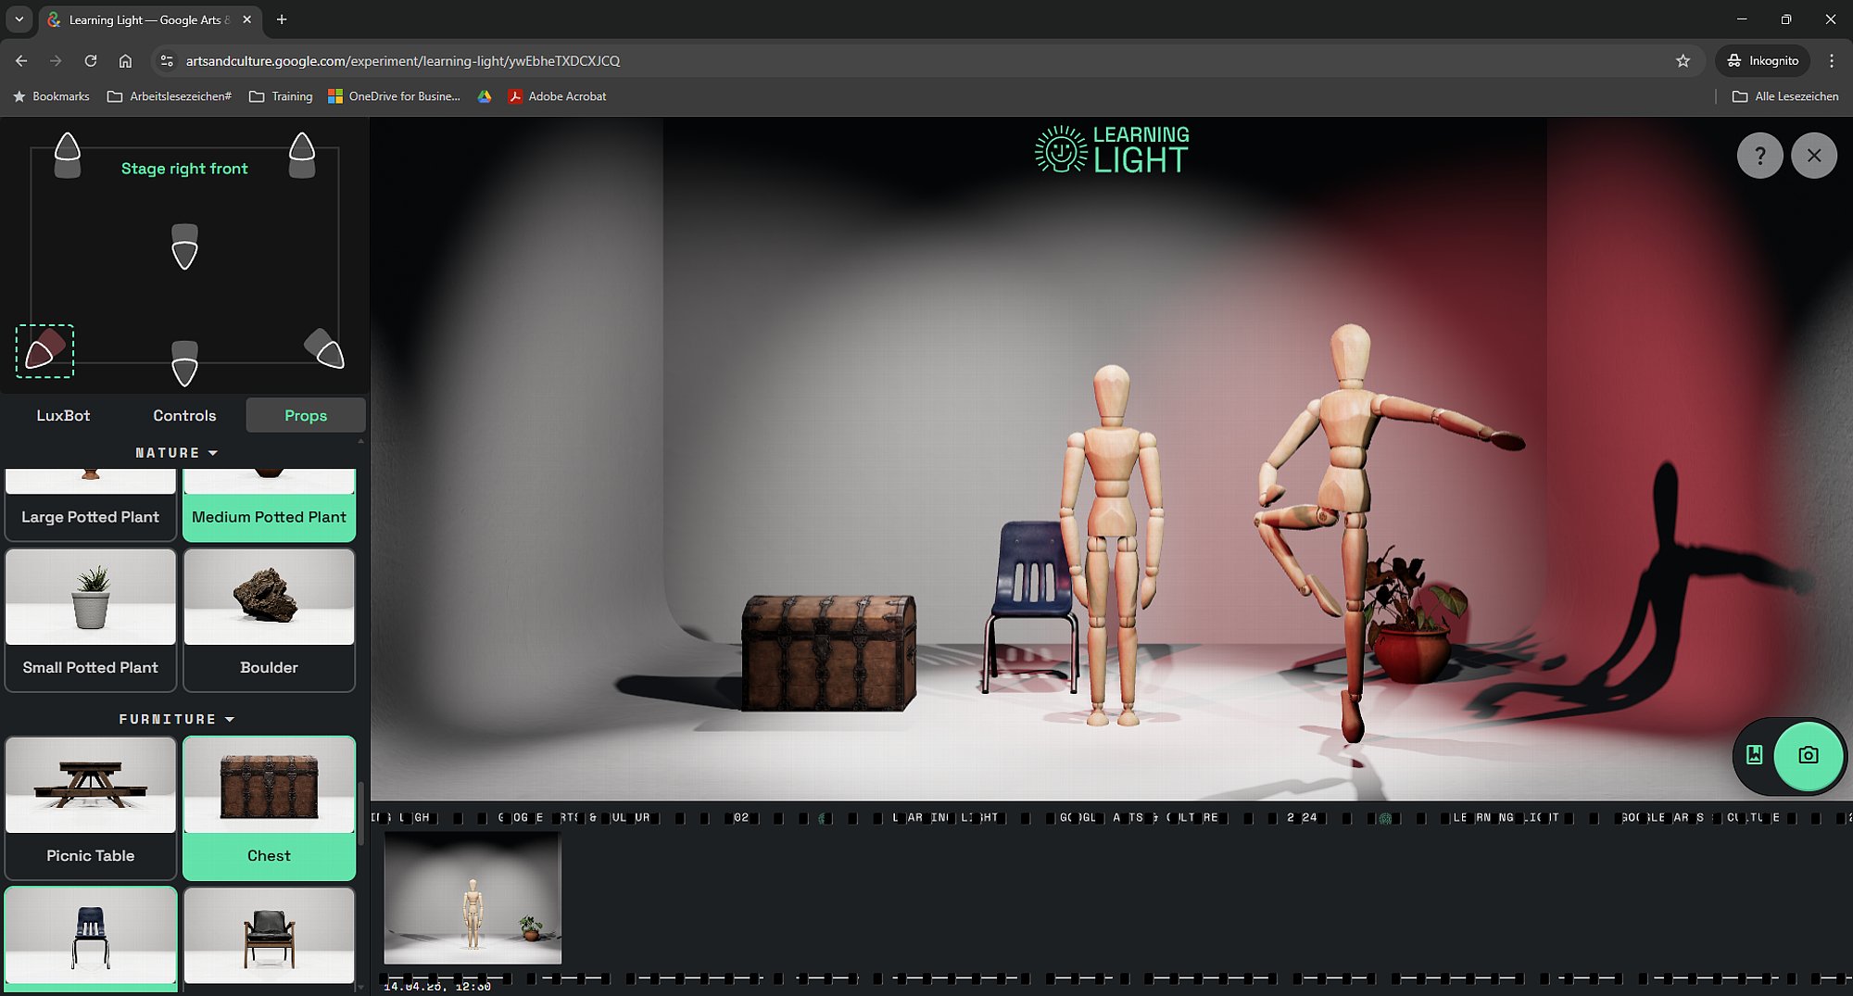Switch to the Controls tab
1853x996 pixels.
coord(184,416)
